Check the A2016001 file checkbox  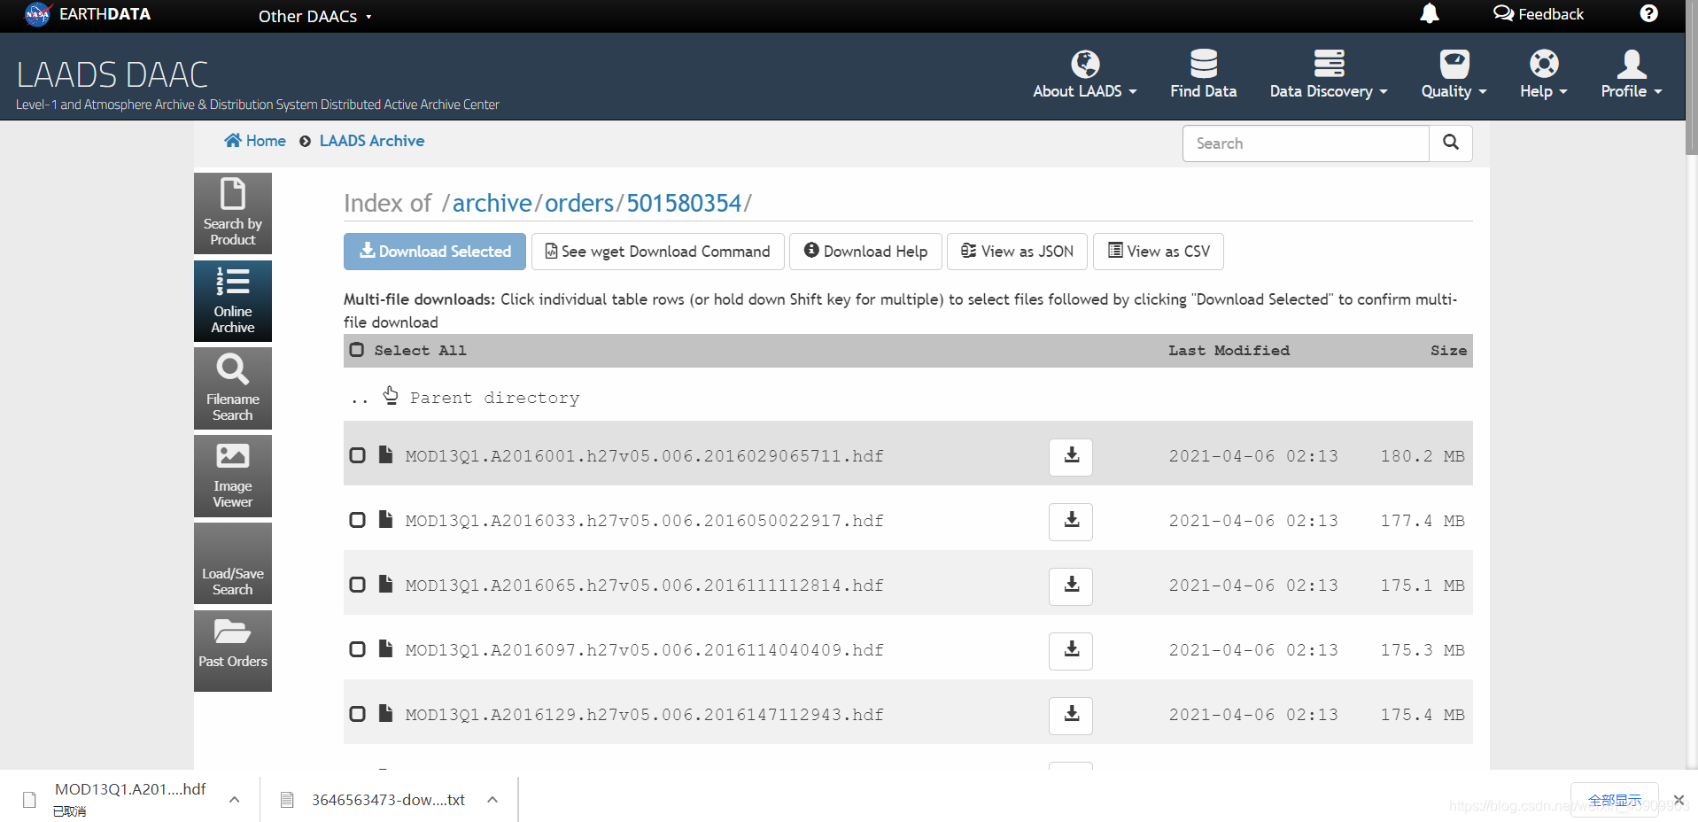[x=358, y=455]
